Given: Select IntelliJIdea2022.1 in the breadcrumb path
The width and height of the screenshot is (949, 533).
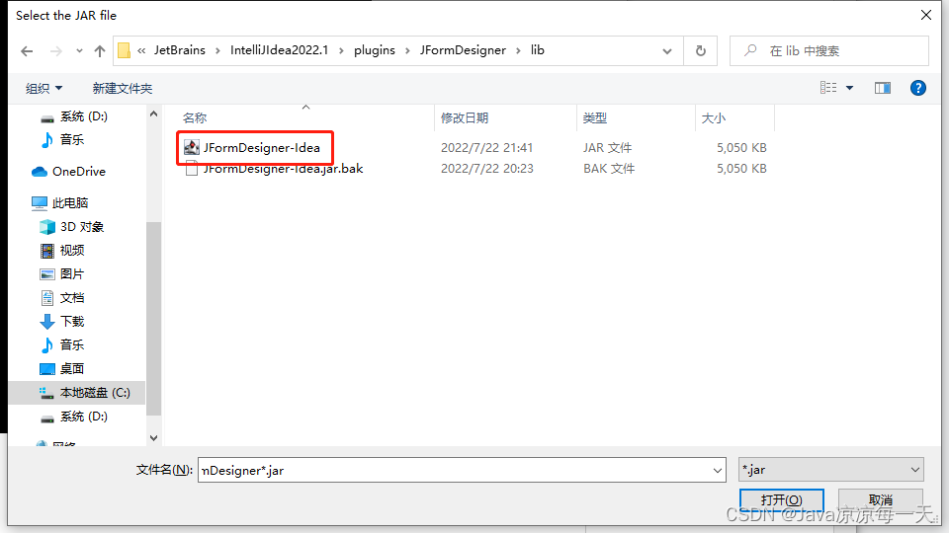Looking at the screenshot, I should [x=279, y=50].
